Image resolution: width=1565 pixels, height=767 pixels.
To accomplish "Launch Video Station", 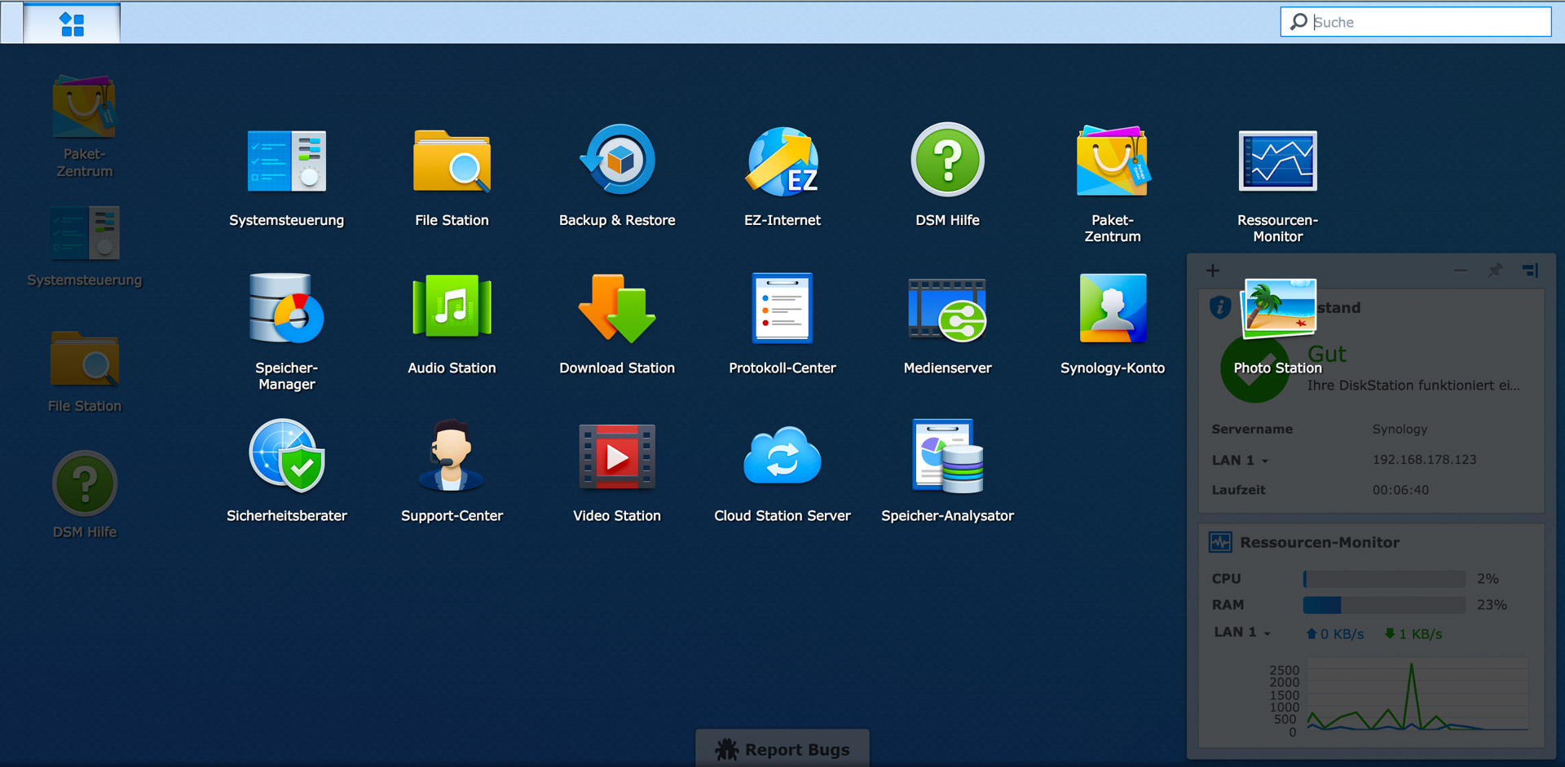I will point(617,456).
